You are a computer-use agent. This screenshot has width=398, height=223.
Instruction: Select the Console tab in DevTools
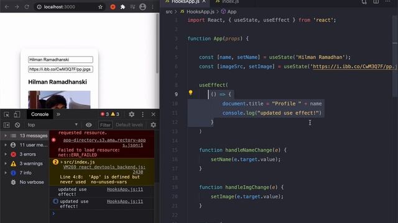[x=40, y=114]
